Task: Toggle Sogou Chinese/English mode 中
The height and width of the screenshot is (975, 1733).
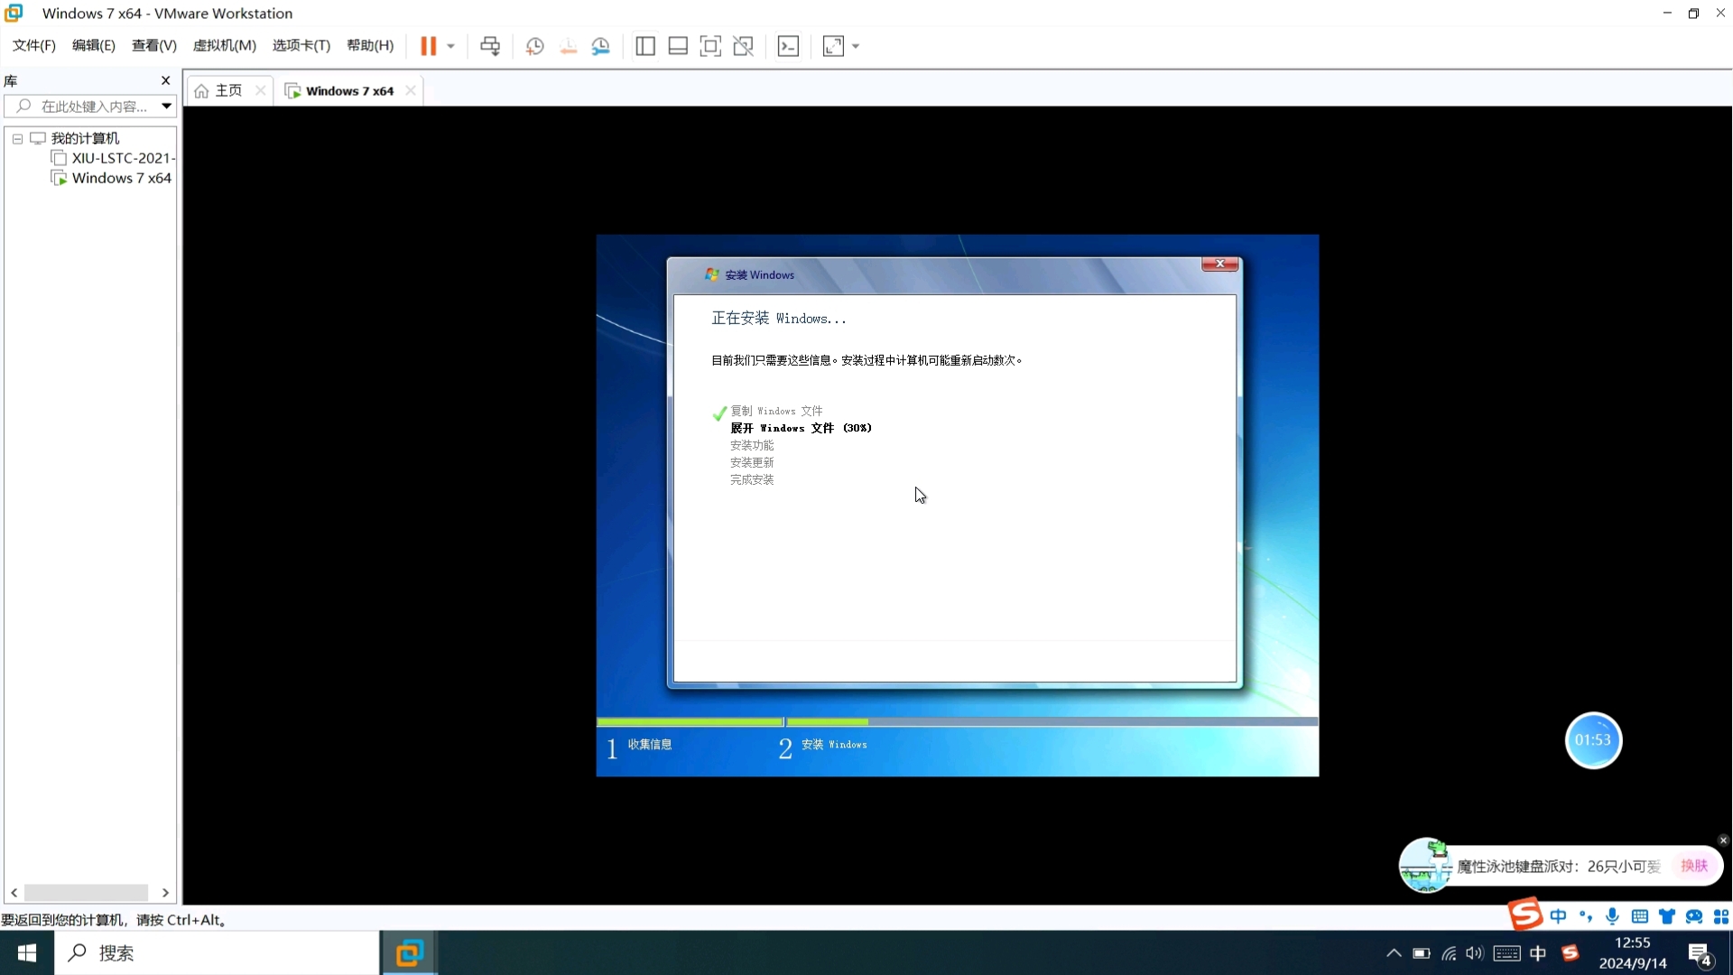Action: tap(1559, 916)
